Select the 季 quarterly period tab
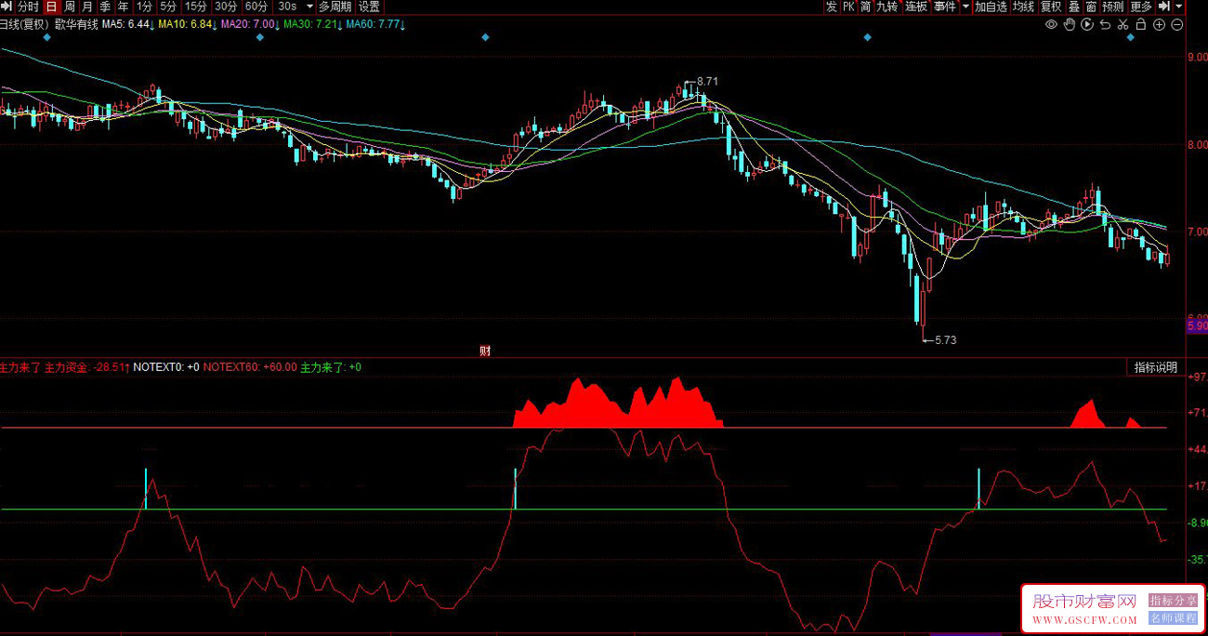Viewport: 1208px width, 636px height. 105,7
